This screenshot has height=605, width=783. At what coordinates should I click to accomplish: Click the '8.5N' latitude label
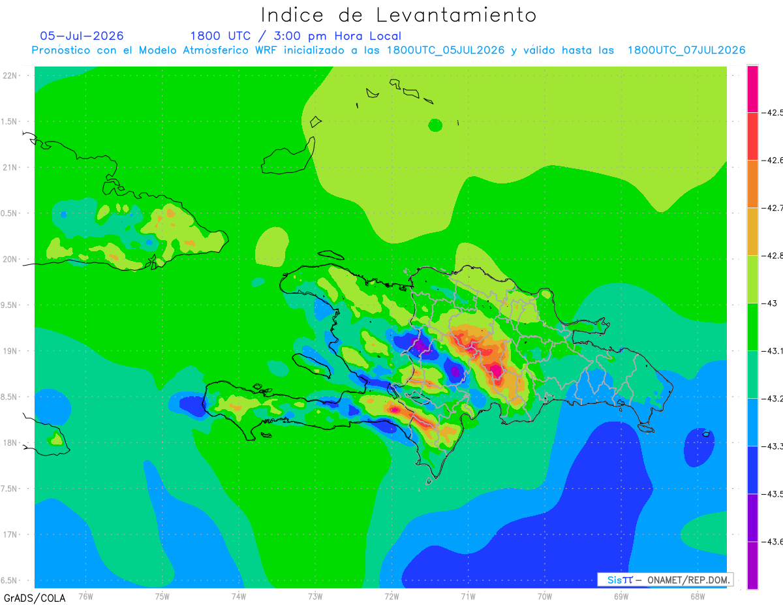point(10,397)
